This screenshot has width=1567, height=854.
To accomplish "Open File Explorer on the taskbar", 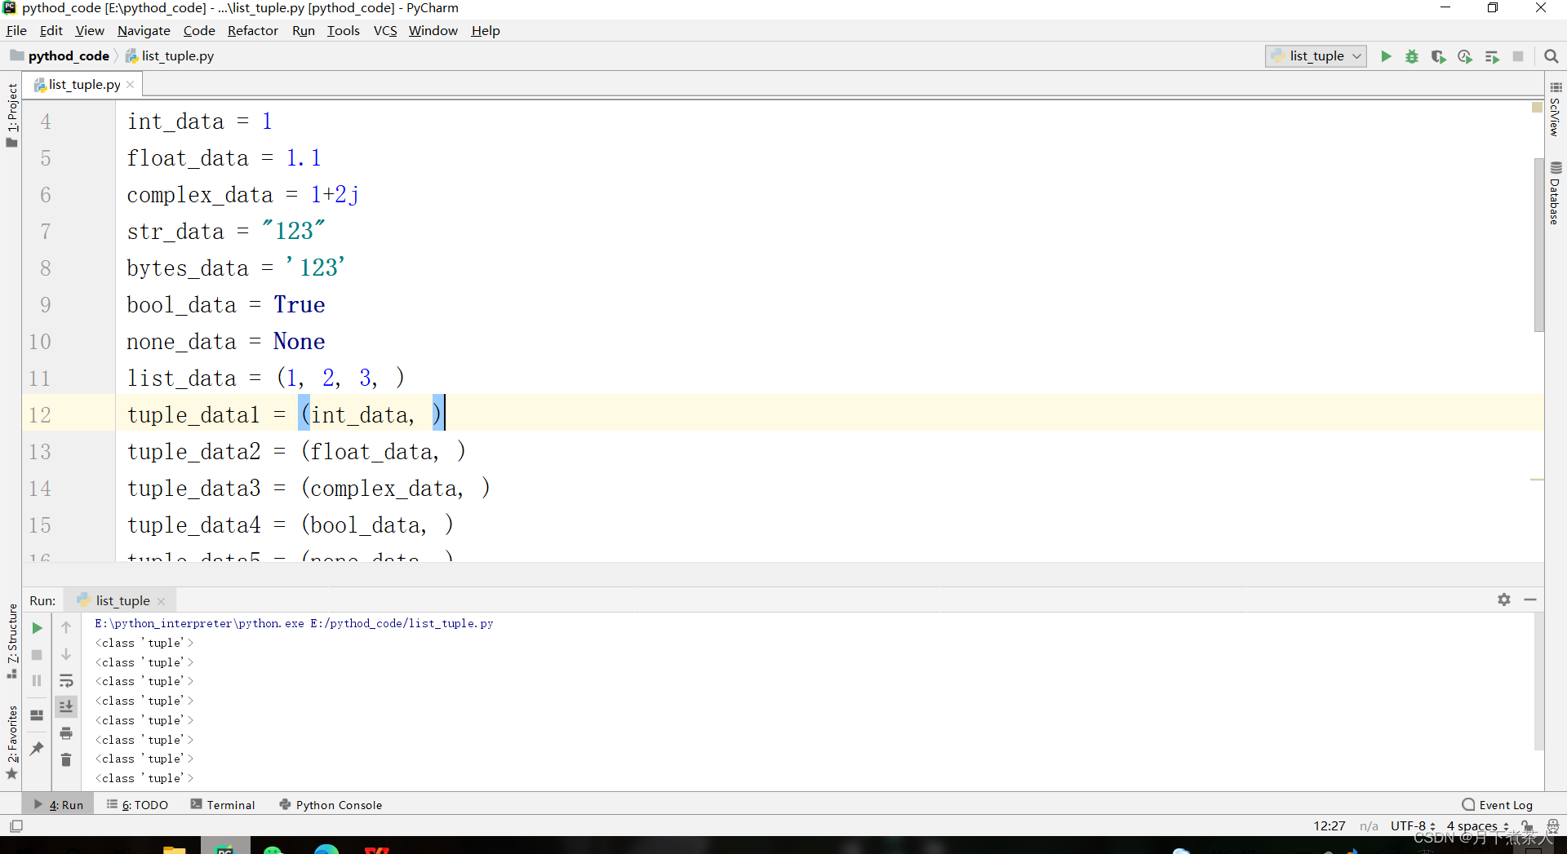I will pyautogui.click(x=174, y=848).
